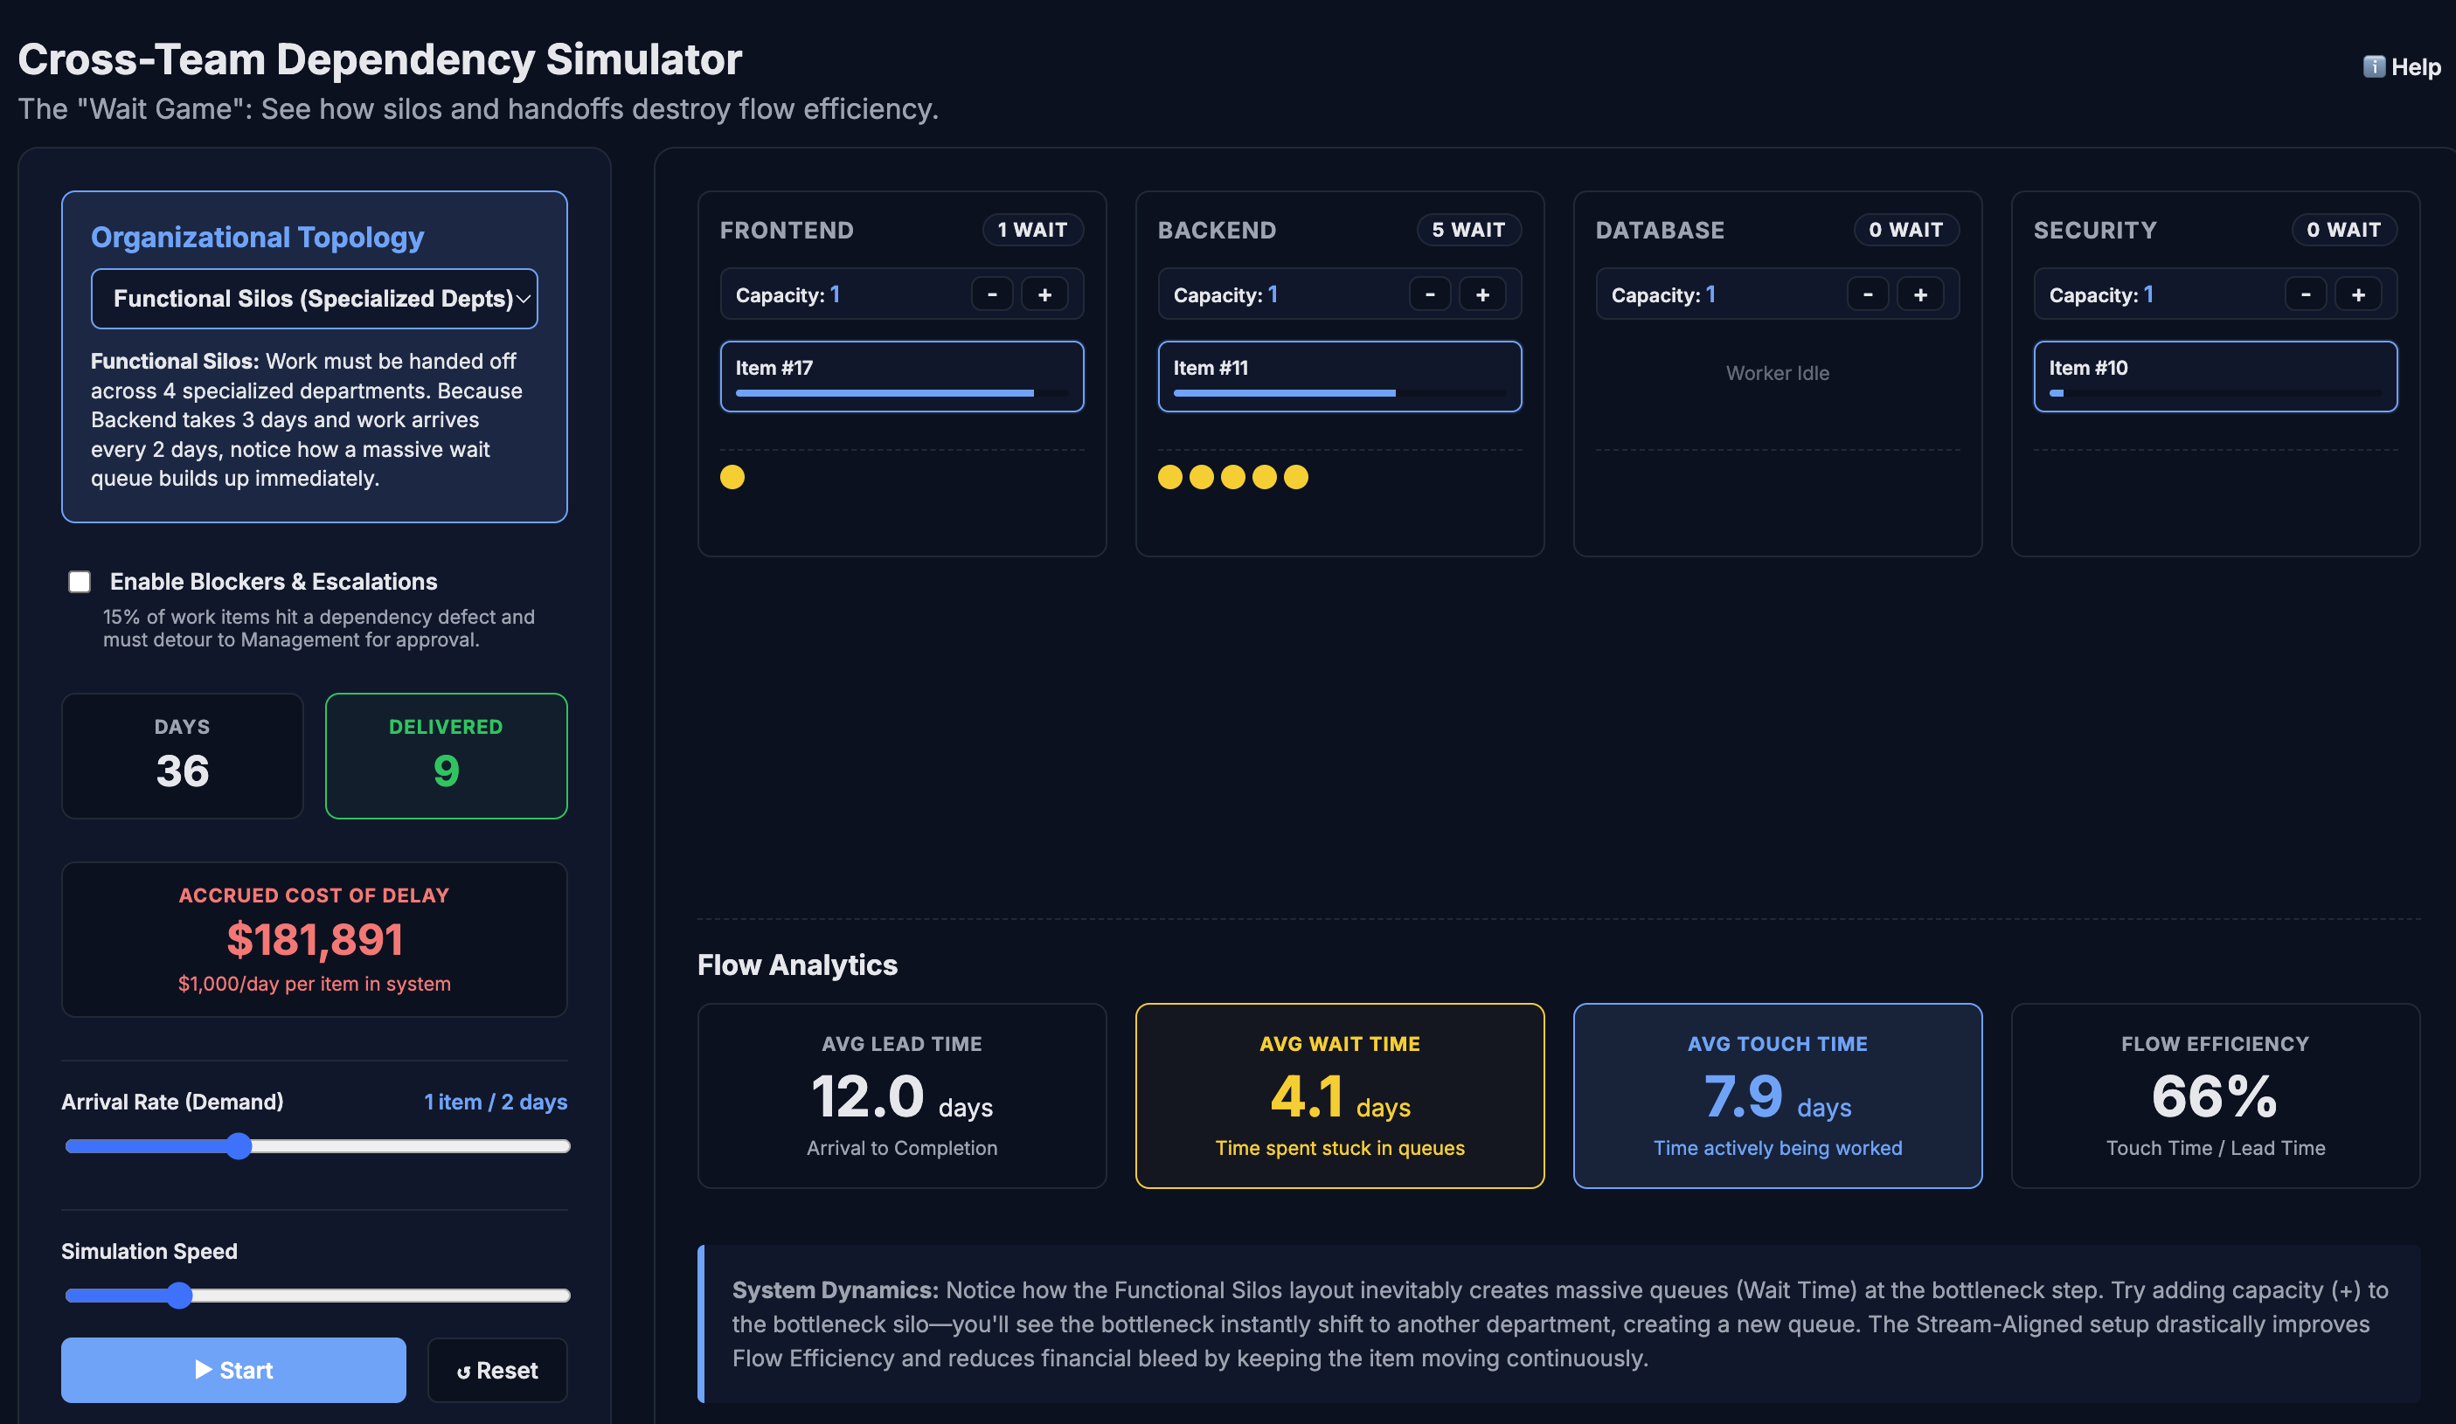Click the Days 36 counter
2456x1424 pixels.
183,756
